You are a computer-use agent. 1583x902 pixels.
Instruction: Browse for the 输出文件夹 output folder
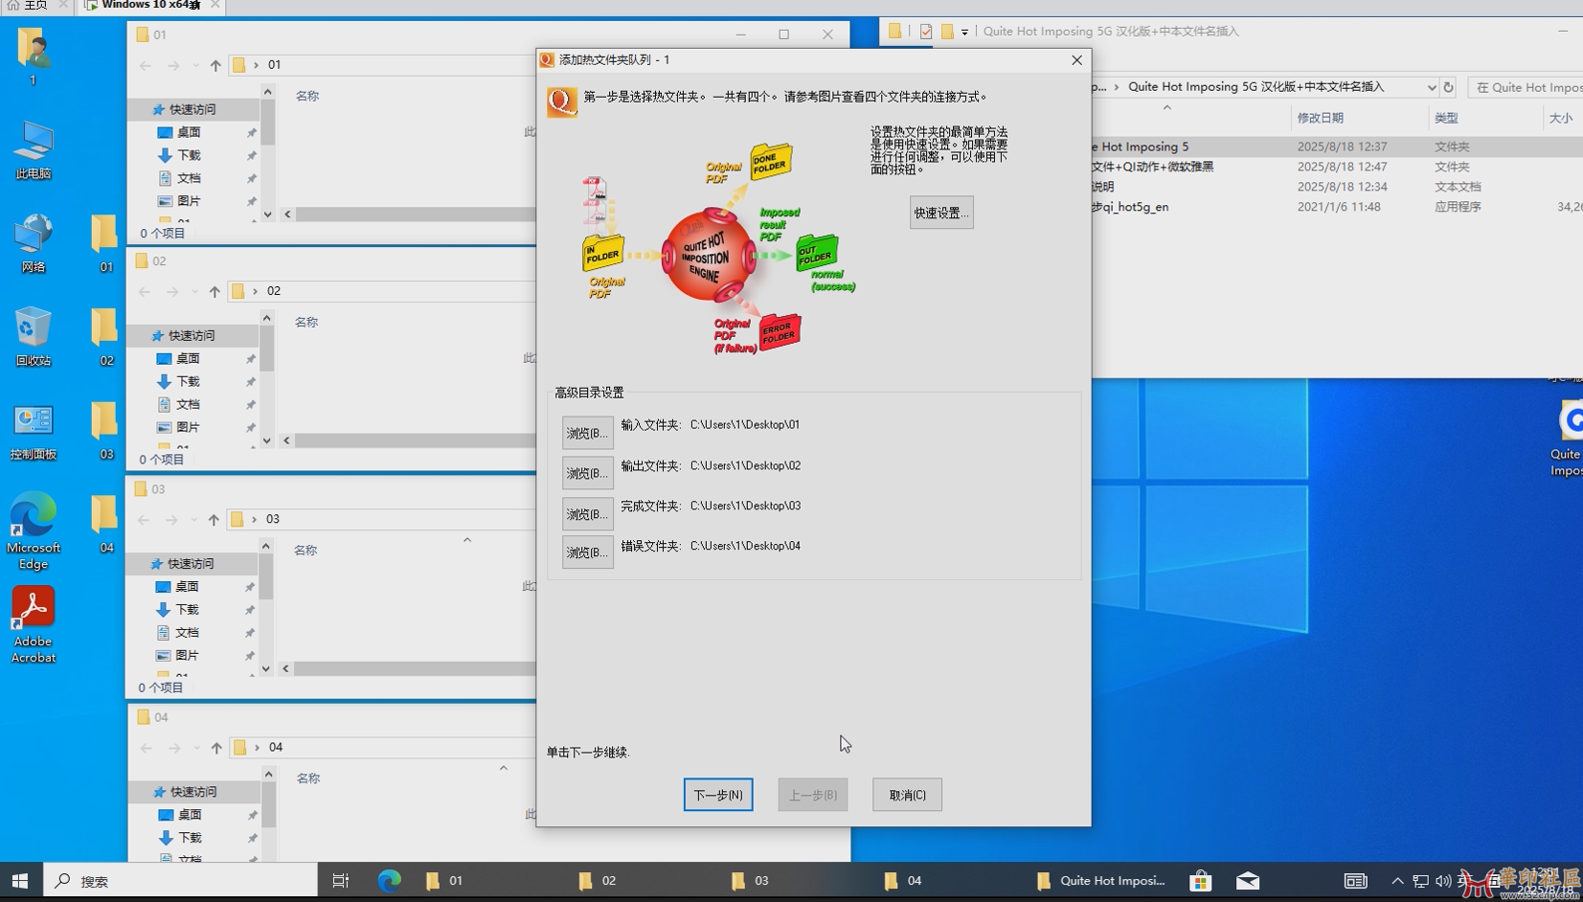(x=587, y=473)
